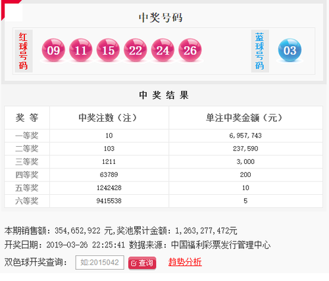Click the draw date 2019-03-26 22:25:41
This screenshot has height=281, width=329.
86,245
